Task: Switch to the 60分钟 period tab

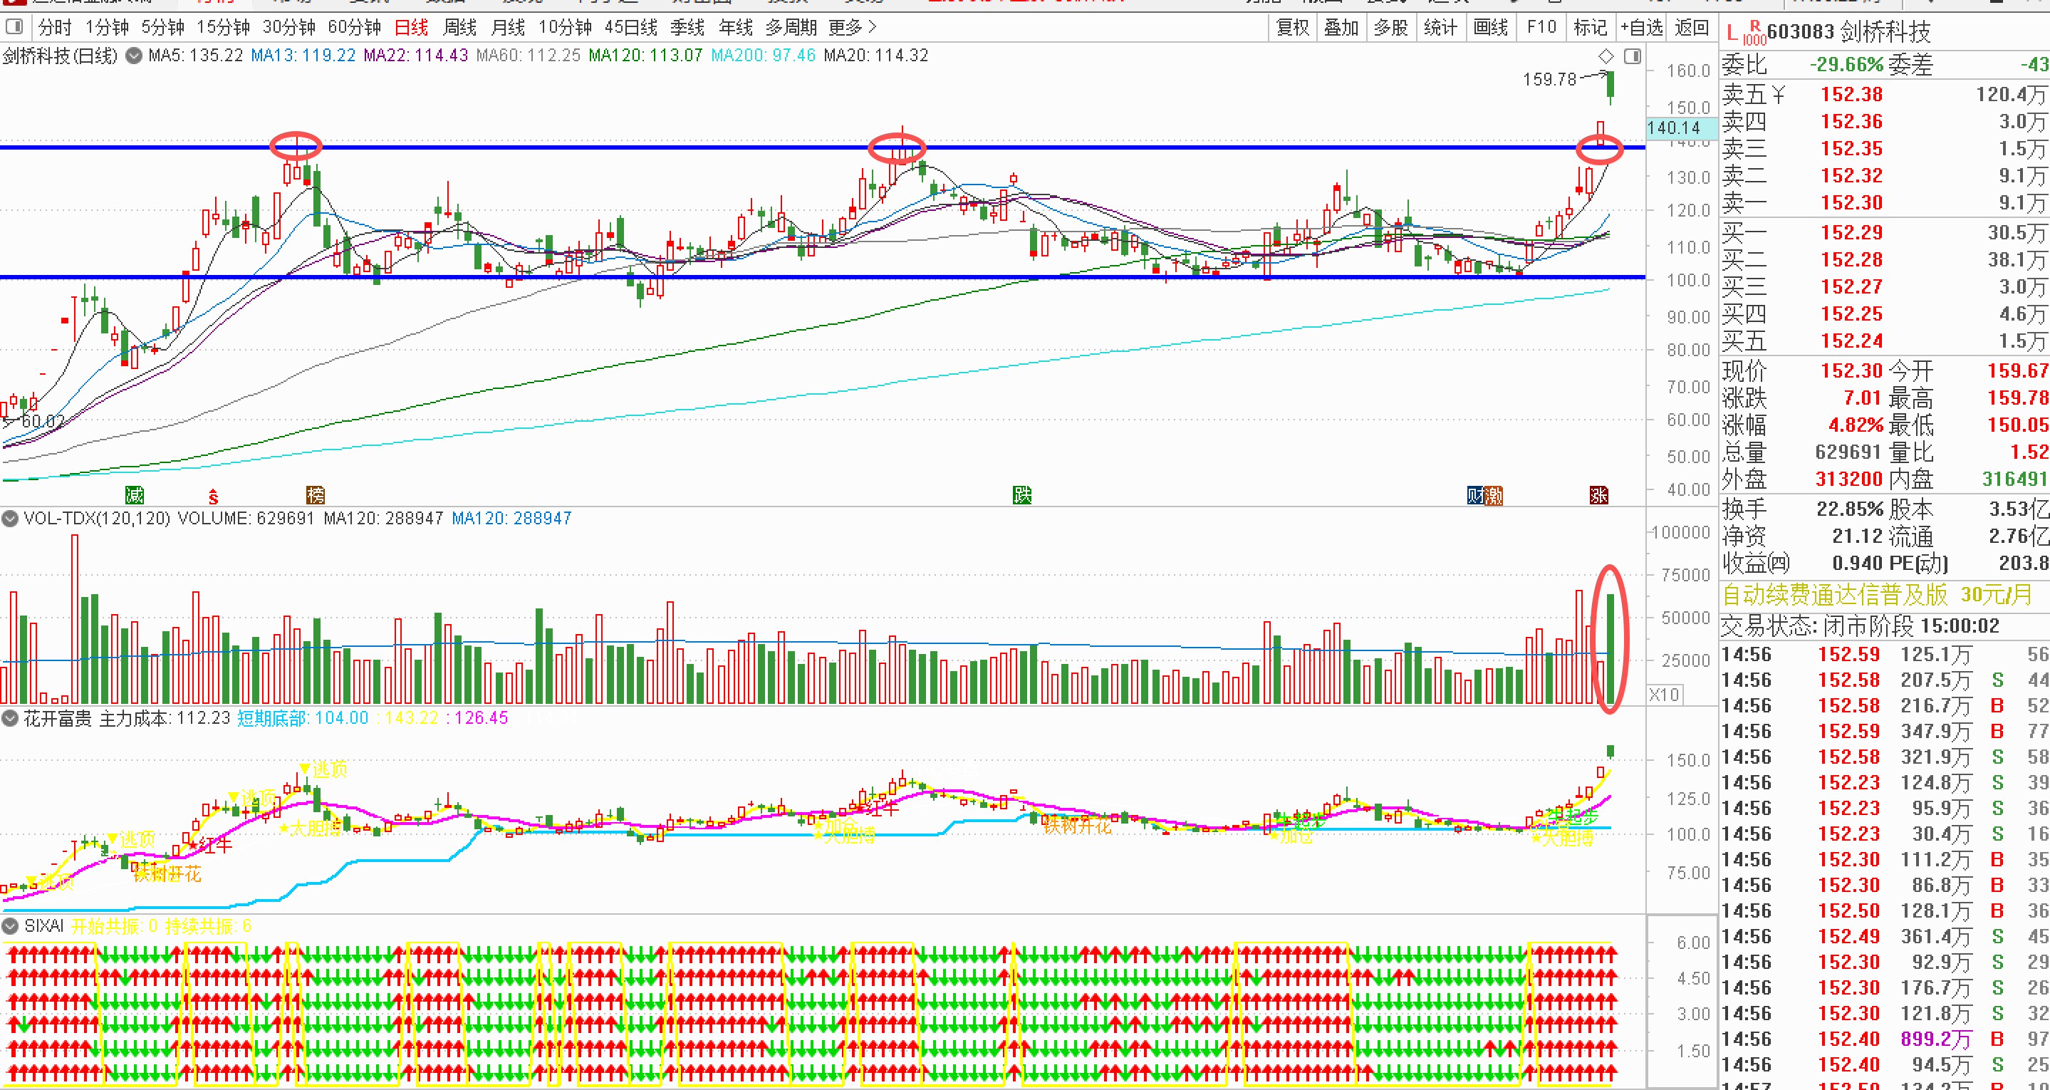Action: tap(354, 27)
